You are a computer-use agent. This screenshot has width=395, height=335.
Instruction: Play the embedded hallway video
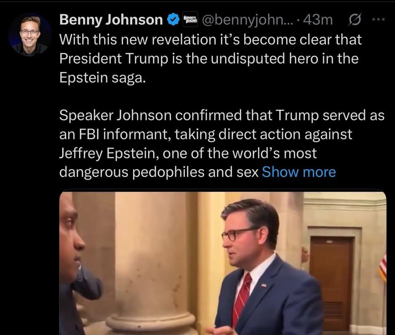[x=223, y=263]
